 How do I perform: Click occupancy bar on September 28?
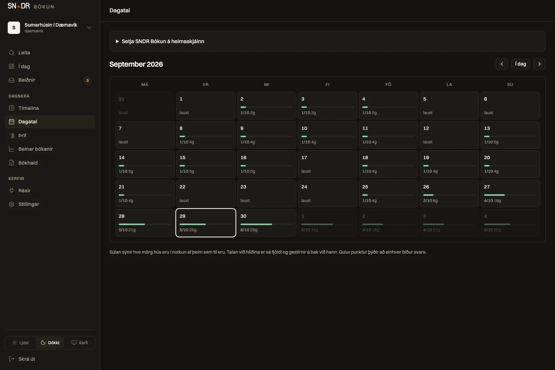coord(145,224)
